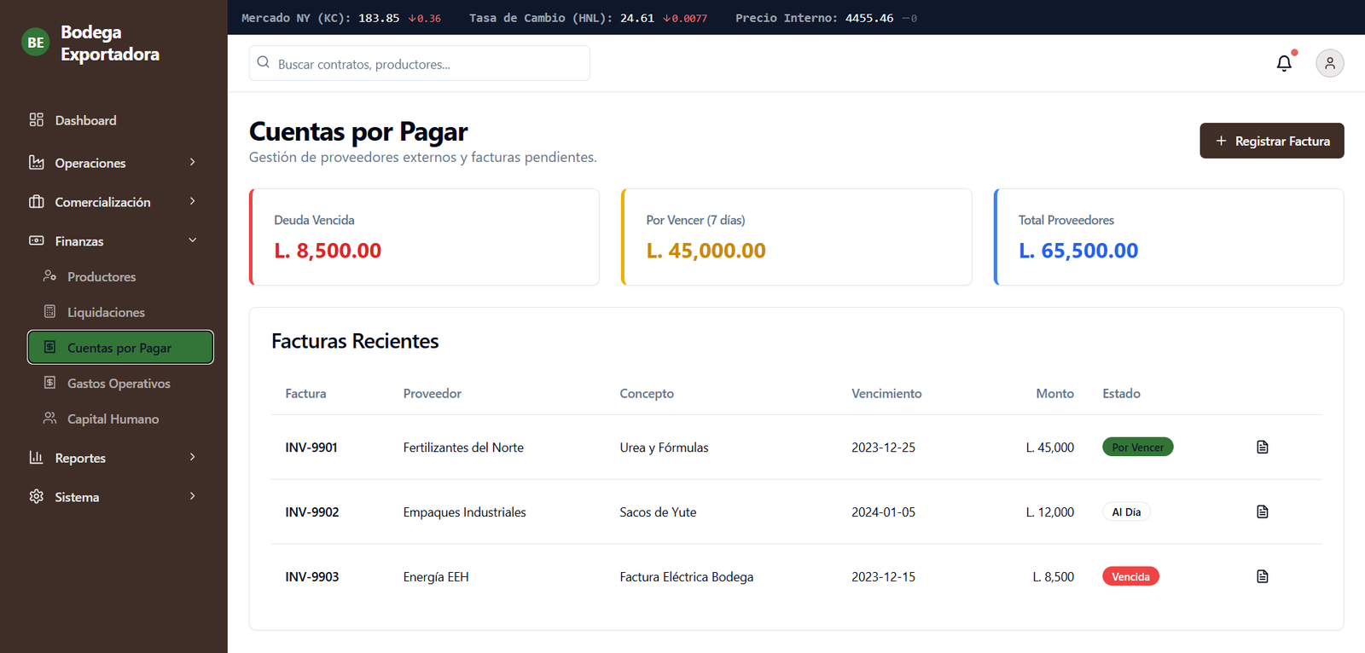1365x653 pixels.
Task: Click the Concepto column header
Action: pos(647,393)
